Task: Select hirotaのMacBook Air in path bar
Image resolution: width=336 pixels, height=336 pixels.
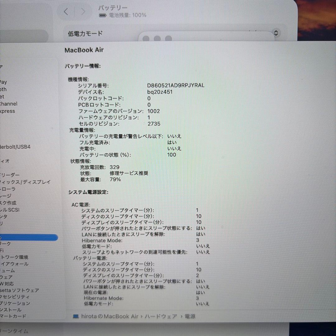Action: 110,316
